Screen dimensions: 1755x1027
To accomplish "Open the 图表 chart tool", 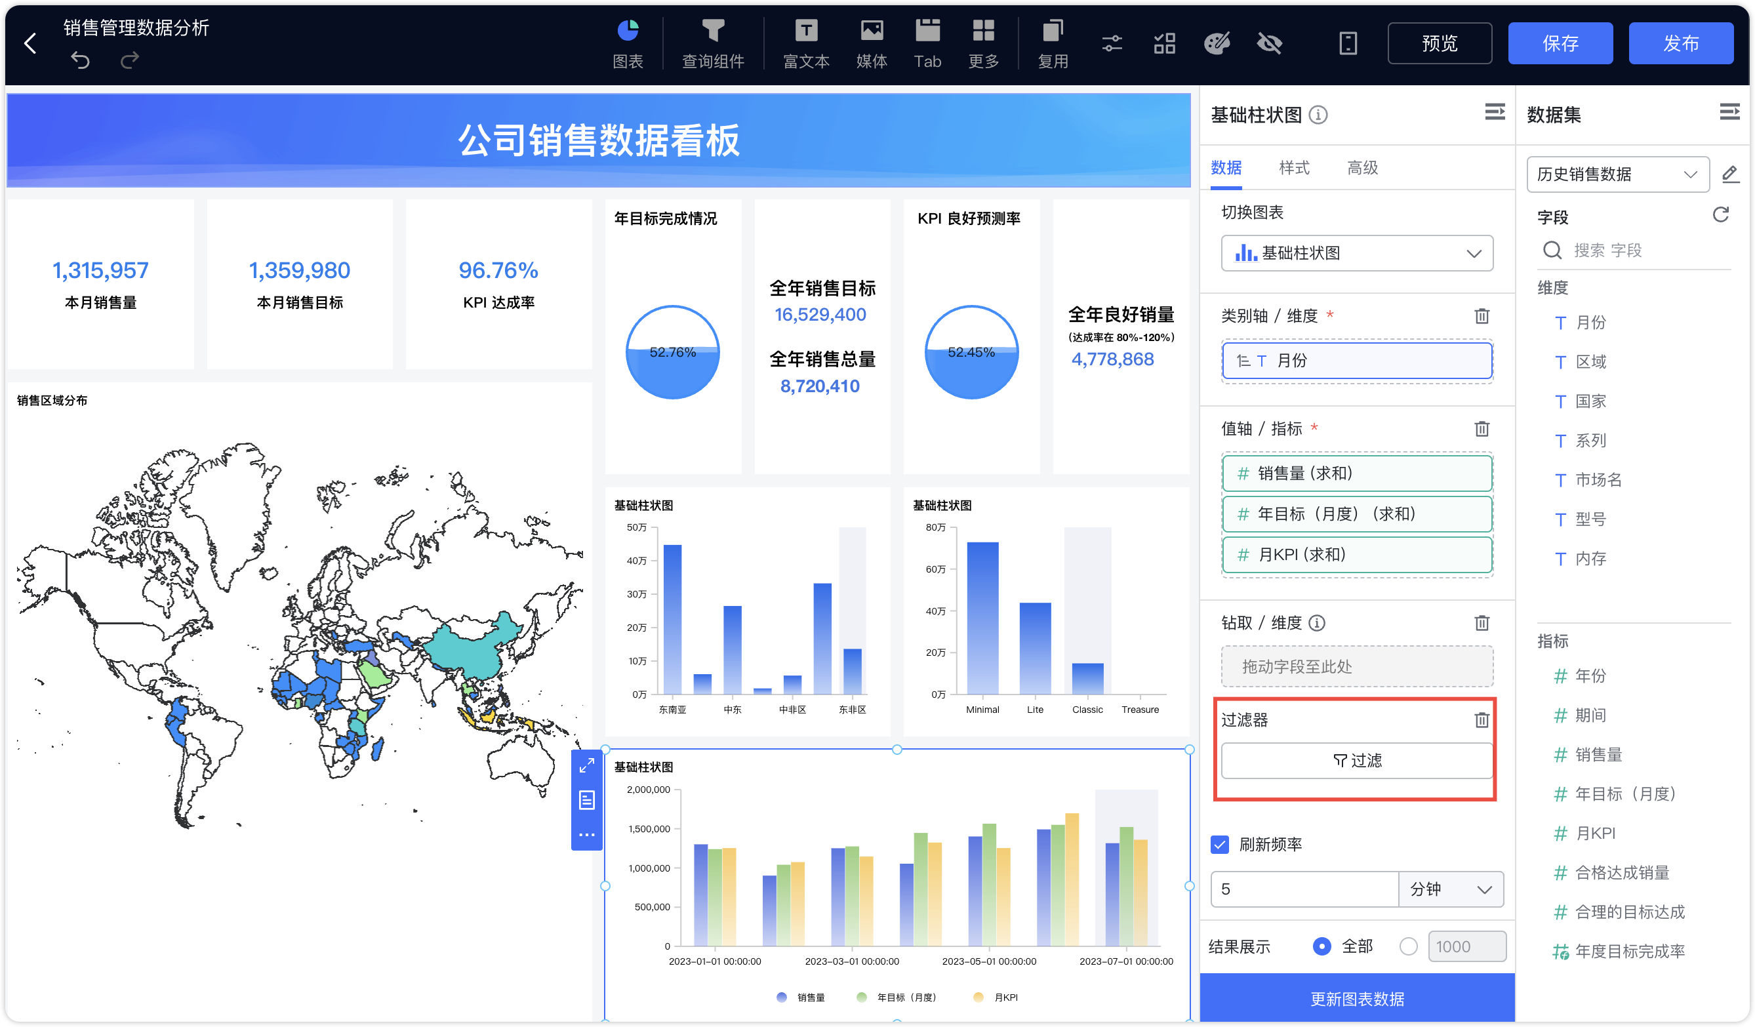I will pyautogui.click(x=628, y=44).
